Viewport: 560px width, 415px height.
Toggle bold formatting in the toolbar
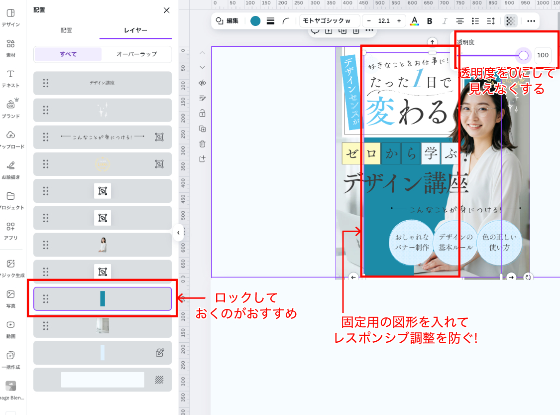point(430,21)
